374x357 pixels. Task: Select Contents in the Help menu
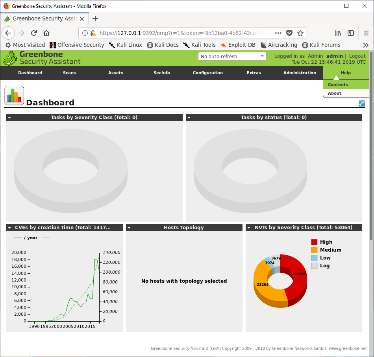tap(346, 85)
